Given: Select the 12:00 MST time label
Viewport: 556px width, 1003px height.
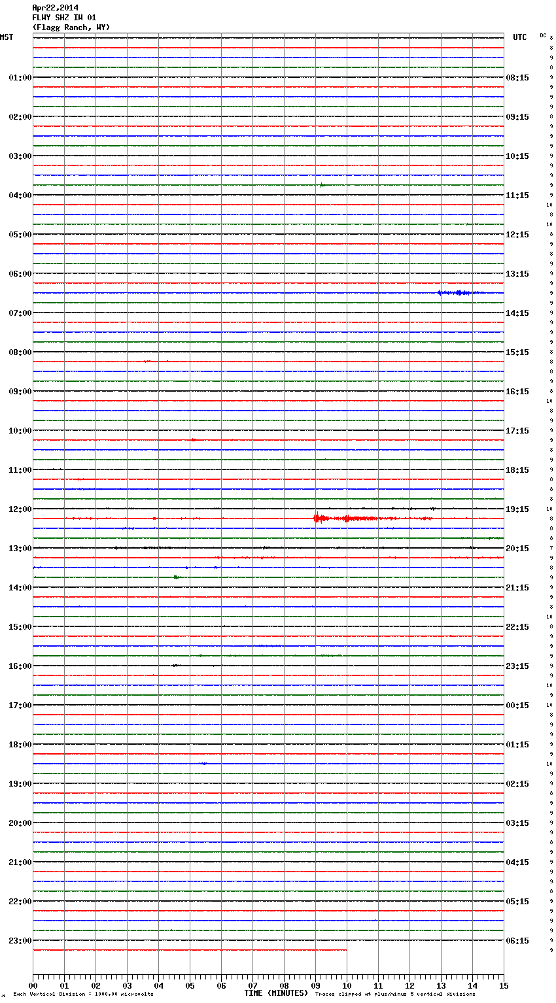Looking at the screenshot, I should 20,509.
